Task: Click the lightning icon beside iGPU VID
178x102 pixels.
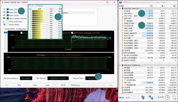Action: coord(122,18)
